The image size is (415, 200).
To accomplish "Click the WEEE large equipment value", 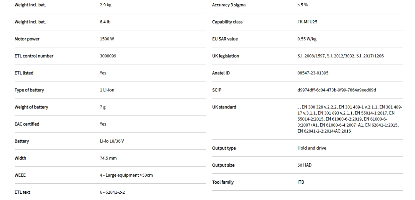I will point(126,175).
